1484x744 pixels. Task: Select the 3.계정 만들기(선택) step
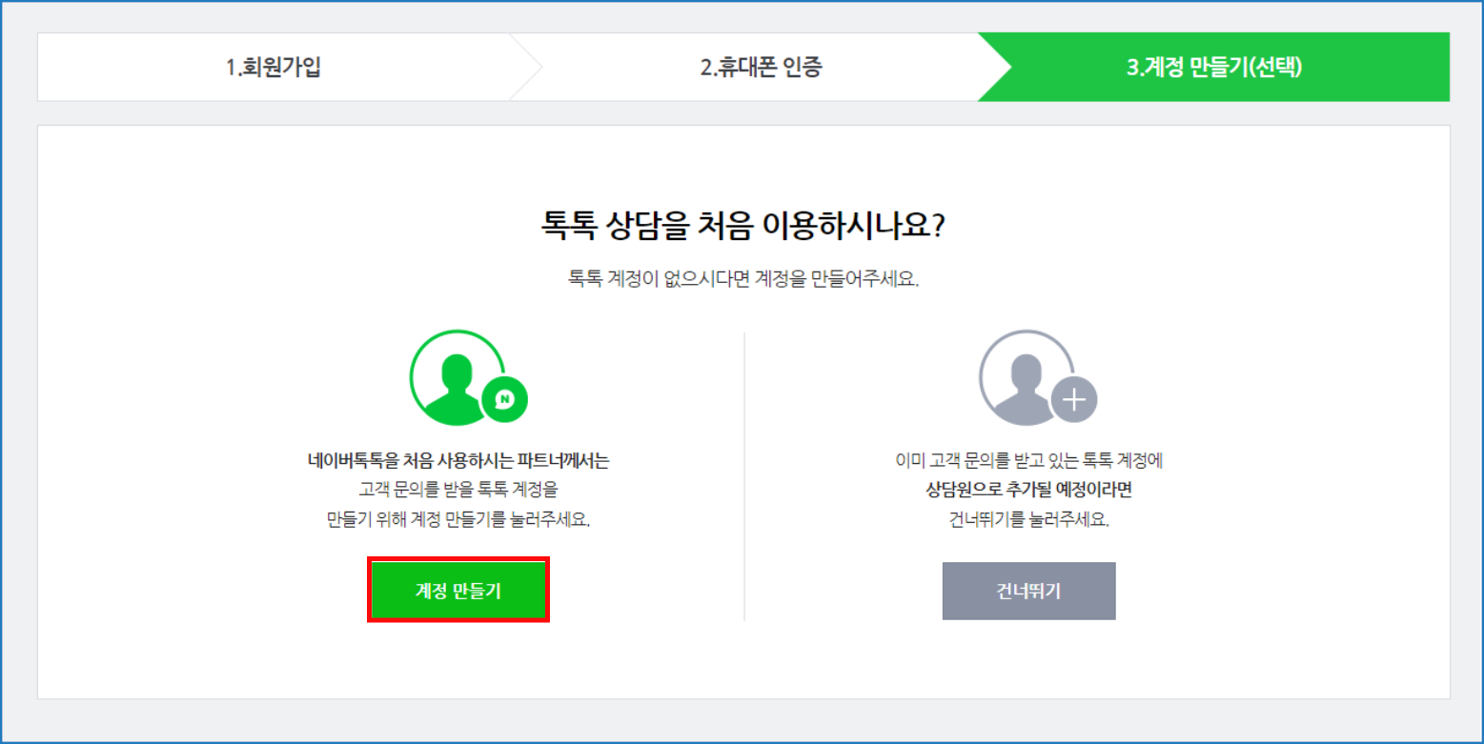click(1213, 68)
